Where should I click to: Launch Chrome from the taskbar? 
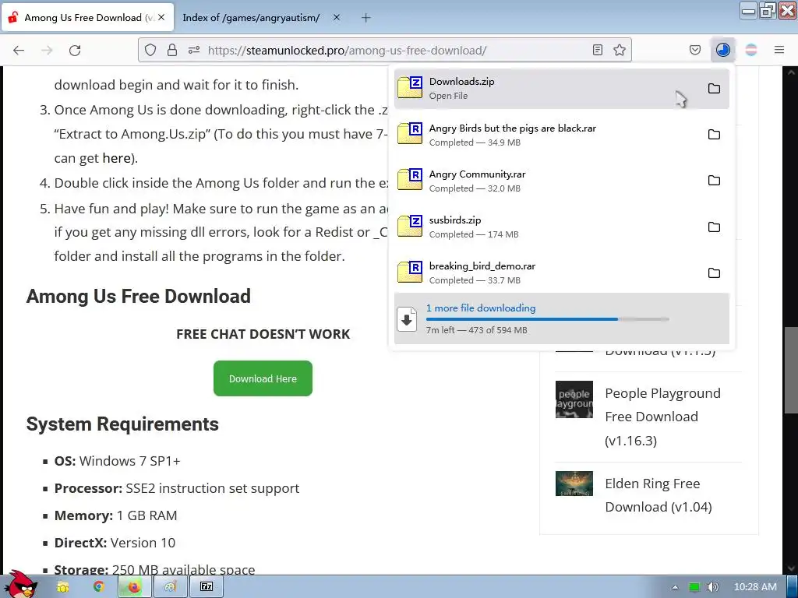point(99,587)
